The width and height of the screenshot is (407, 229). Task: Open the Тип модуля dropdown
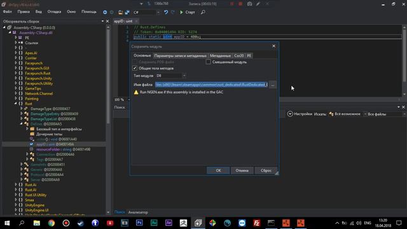[x=171, y=76]
